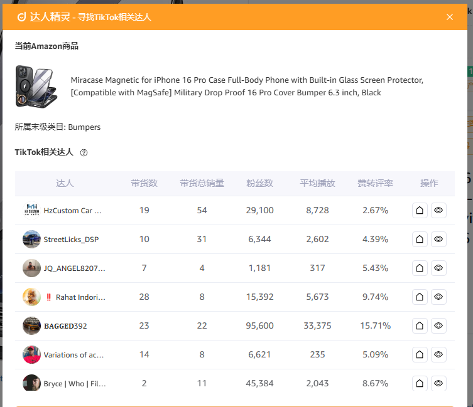Click the help icon beside TikTok相关达人

pos(84,152)
